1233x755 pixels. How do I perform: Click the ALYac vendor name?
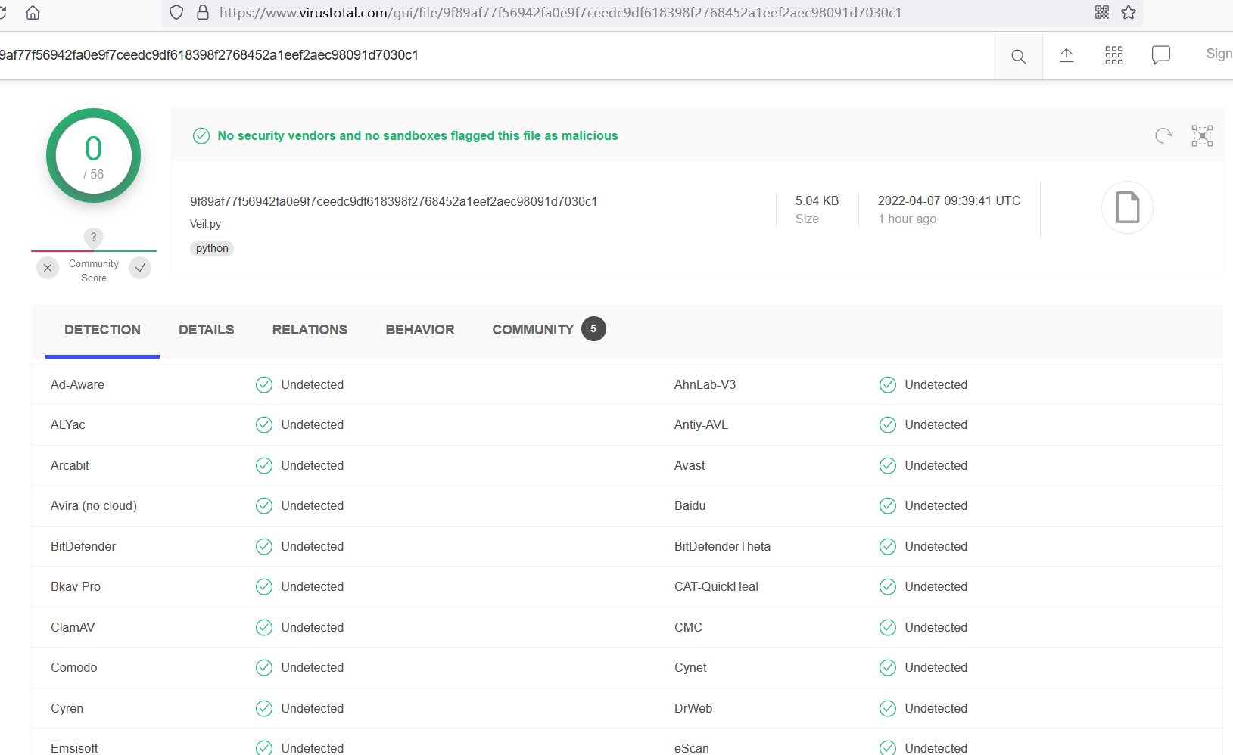67,424
